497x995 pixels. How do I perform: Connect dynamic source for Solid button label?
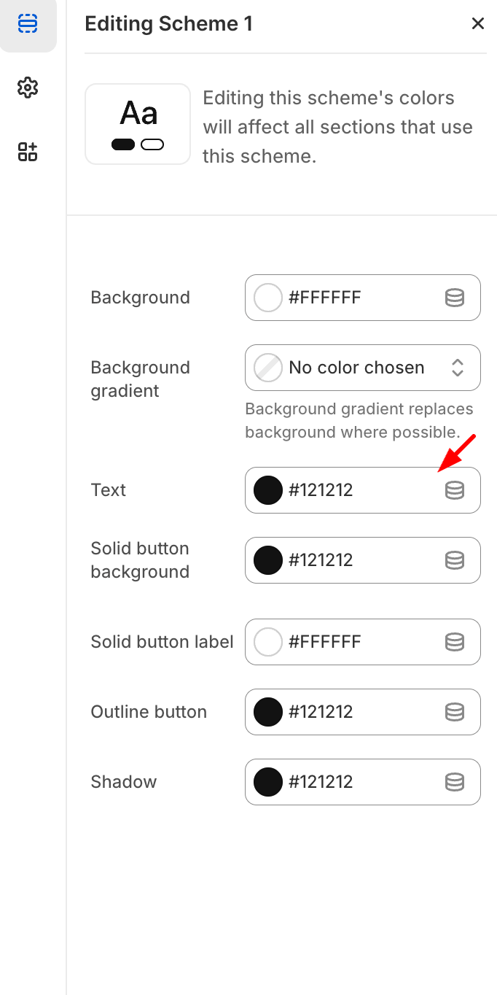455,642
